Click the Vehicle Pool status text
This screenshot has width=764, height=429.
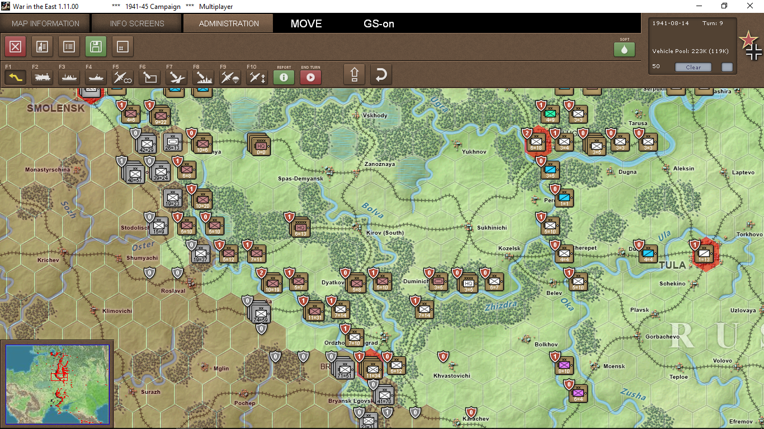coord(690,51)
